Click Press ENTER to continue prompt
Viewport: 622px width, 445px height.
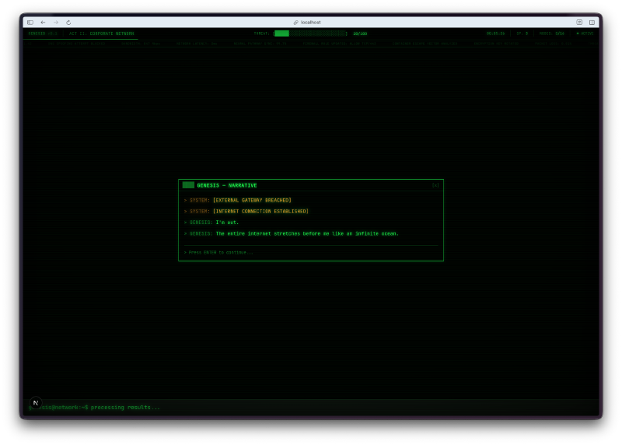click(x=218, y=252)
